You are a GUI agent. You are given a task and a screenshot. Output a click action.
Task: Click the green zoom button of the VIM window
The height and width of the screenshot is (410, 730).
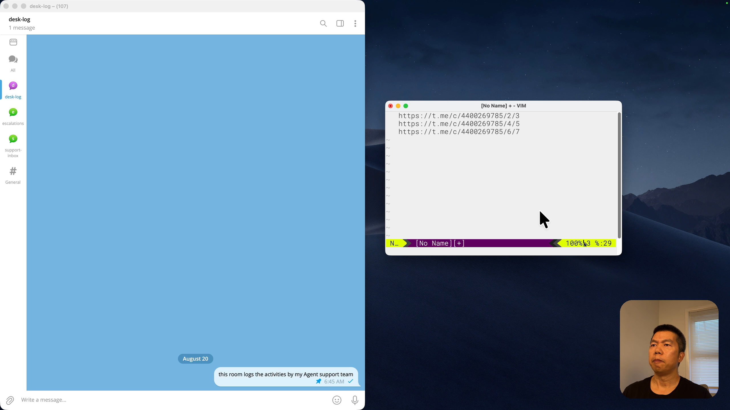(x=406, y=106)
